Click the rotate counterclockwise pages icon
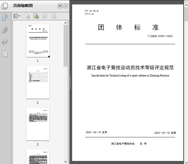Image resolution: width=188 pixels, height=164 pixels. (x=45, y=16)
